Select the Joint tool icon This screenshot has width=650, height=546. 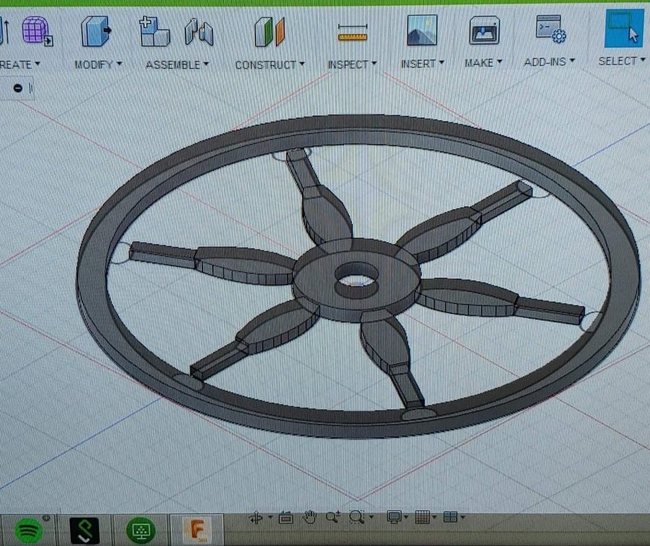pyautogui.click(x=199, y=32)
